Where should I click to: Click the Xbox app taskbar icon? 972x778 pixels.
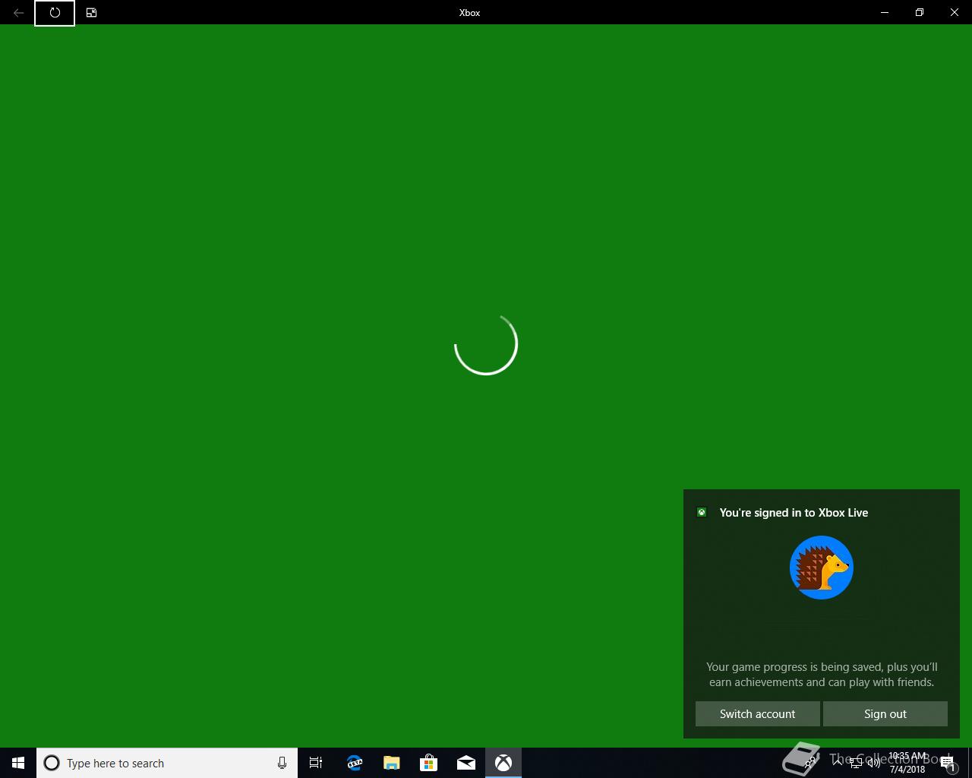503,763
